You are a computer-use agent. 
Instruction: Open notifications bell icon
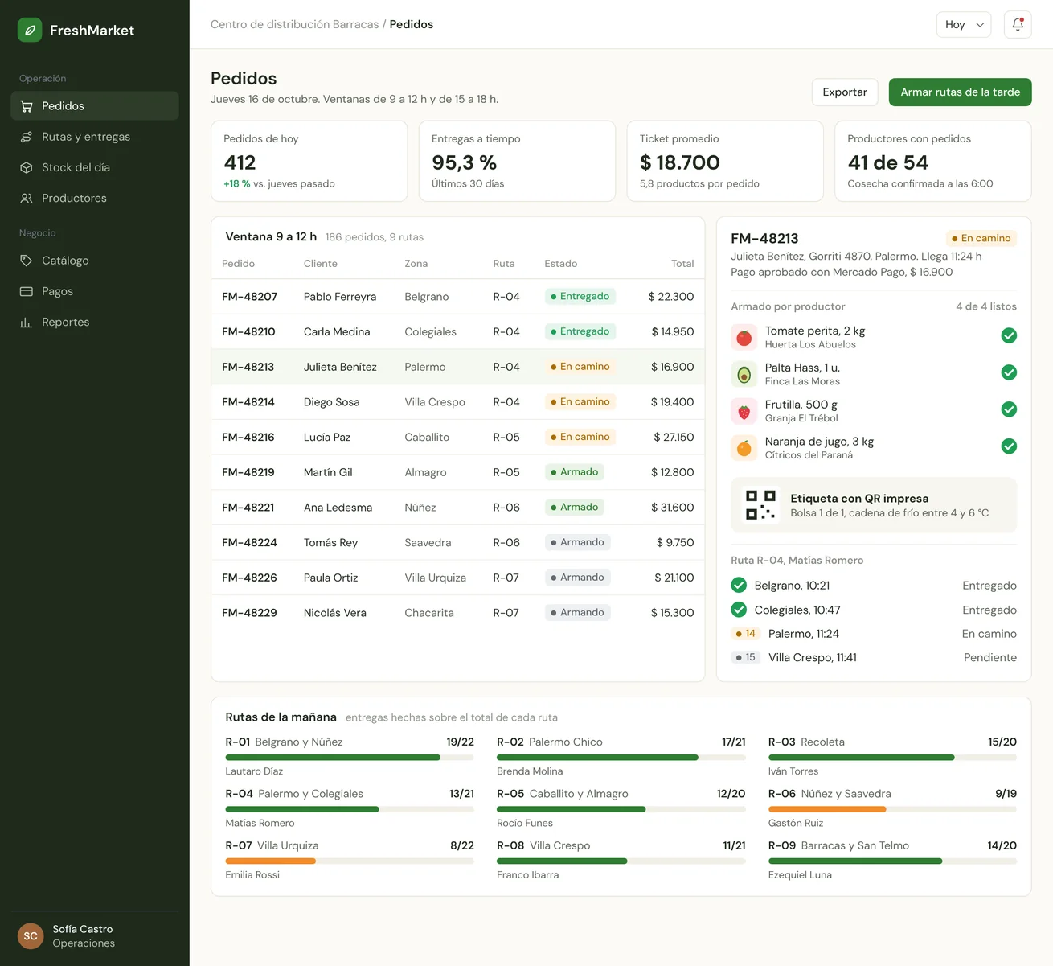(x=1018, y=24)
